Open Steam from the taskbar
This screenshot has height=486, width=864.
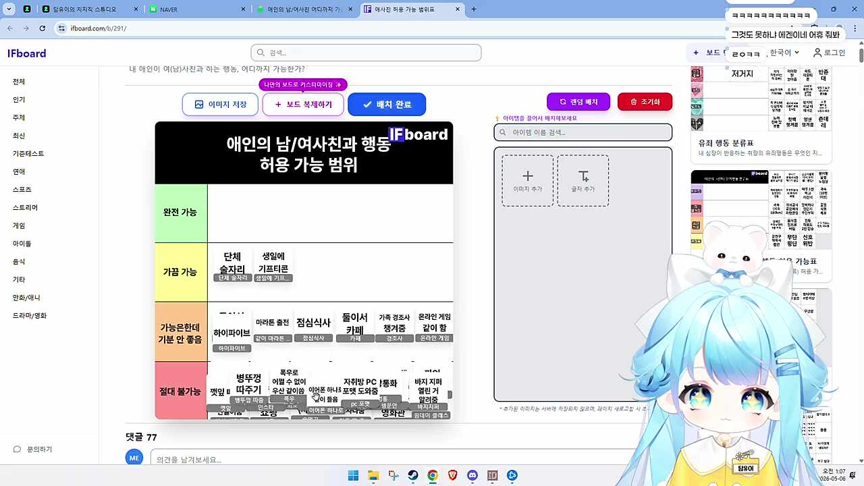pos(412,476)
